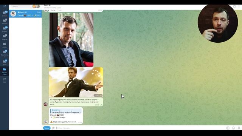The width and height of the screenshot is (242, 136).
Task: Click the Syntx AI avatar in chat list
Action: click(x=13, y=14)
